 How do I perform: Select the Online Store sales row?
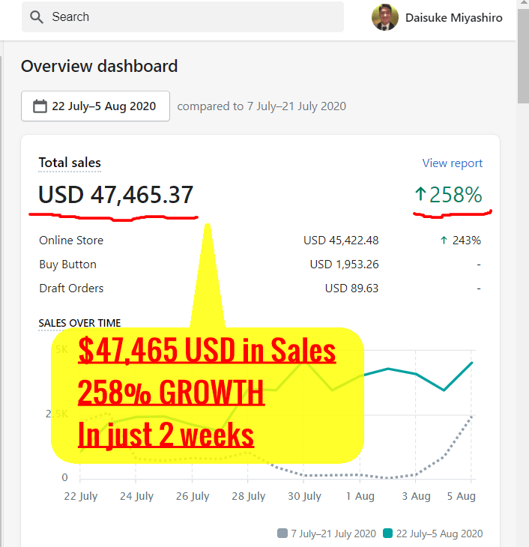click(x=71, y=241)
